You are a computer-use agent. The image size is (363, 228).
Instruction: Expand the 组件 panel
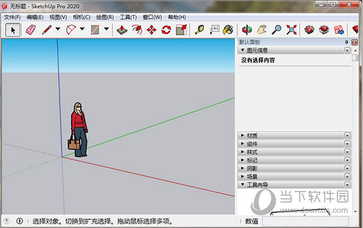tap(243, 144)
